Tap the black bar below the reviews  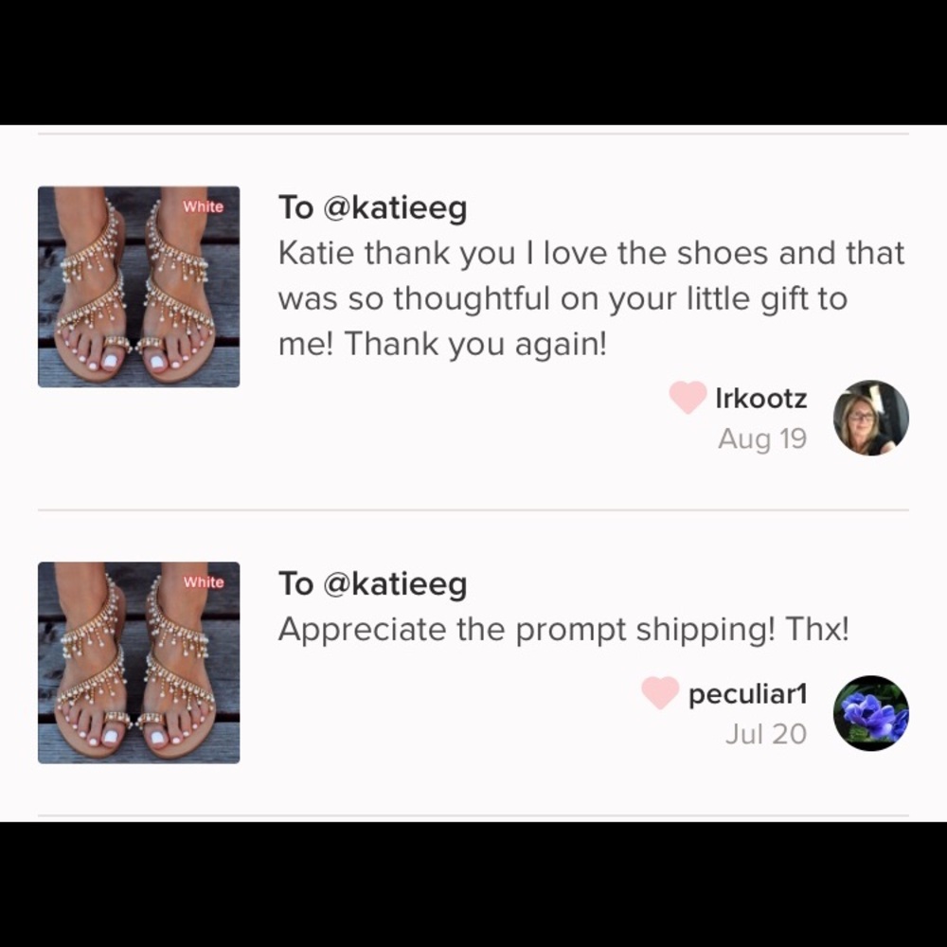point(473,884)
